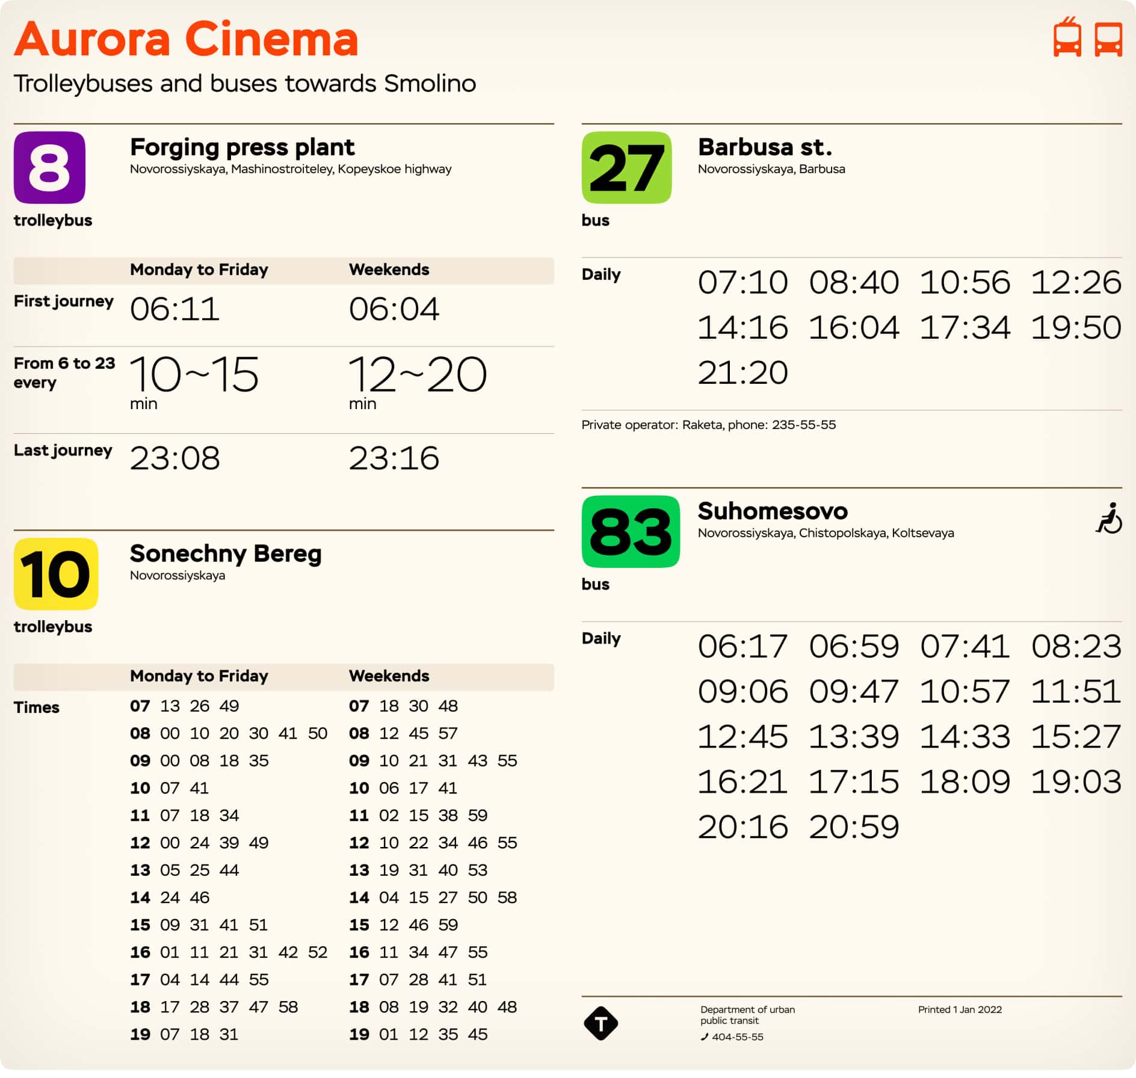Click the bus icon in the top-right corner
Image resolution: width=1136 pixels, height=1078 pixels.
tap(1108, 40)
